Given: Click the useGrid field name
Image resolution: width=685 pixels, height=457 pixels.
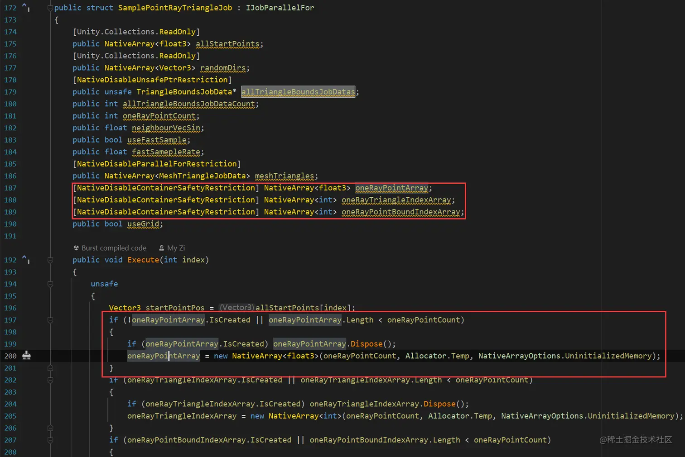Looking at the screenshot, I should pyautogui.click(x=143, y=224).
